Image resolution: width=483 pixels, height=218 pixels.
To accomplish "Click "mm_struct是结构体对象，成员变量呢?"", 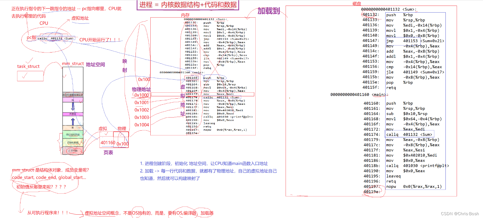I will pyautogui.click(x=50, y=170).
